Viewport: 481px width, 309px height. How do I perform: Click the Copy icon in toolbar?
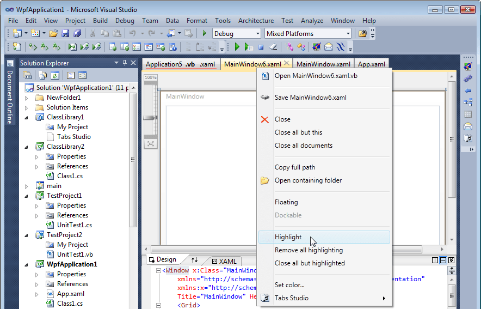click(x=104, y=33)
